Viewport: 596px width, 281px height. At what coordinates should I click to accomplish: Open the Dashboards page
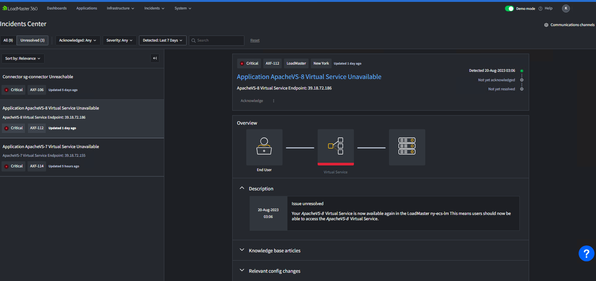click(x=57, y=8)
